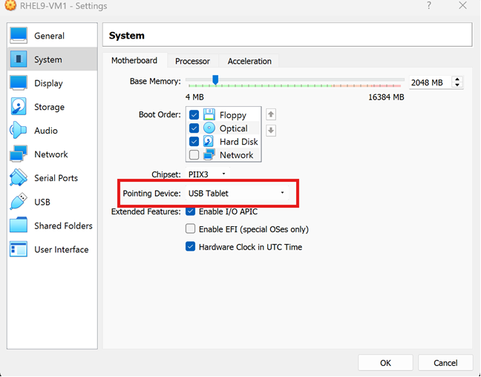Select Display label in settings list
This screenshot has height=377, width=481.
point(48,83)
